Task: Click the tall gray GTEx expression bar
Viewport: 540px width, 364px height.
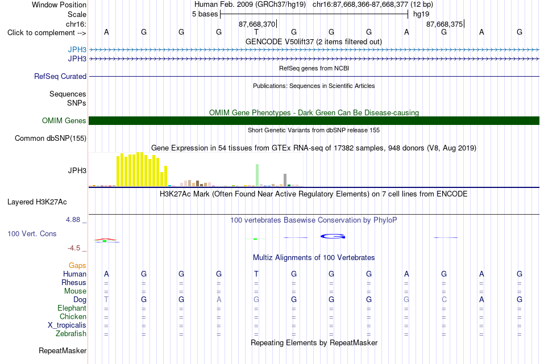Action: click(285, 180)
